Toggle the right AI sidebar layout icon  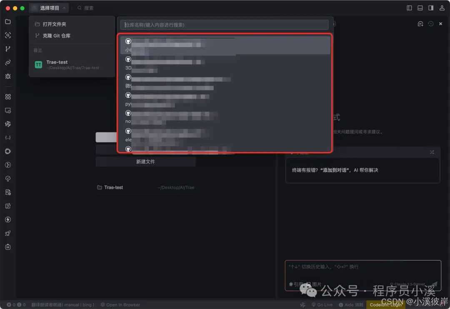431,8
